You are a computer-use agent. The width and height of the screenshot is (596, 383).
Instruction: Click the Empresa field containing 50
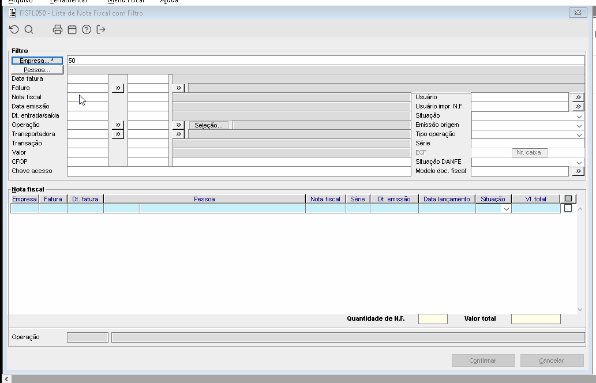coord(326,61)
